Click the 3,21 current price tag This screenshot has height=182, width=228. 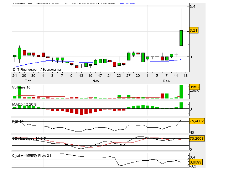194,31
